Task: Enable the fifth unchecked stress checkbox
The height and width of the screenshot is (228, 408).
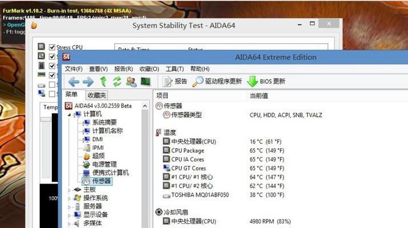Action: (52, 84)
